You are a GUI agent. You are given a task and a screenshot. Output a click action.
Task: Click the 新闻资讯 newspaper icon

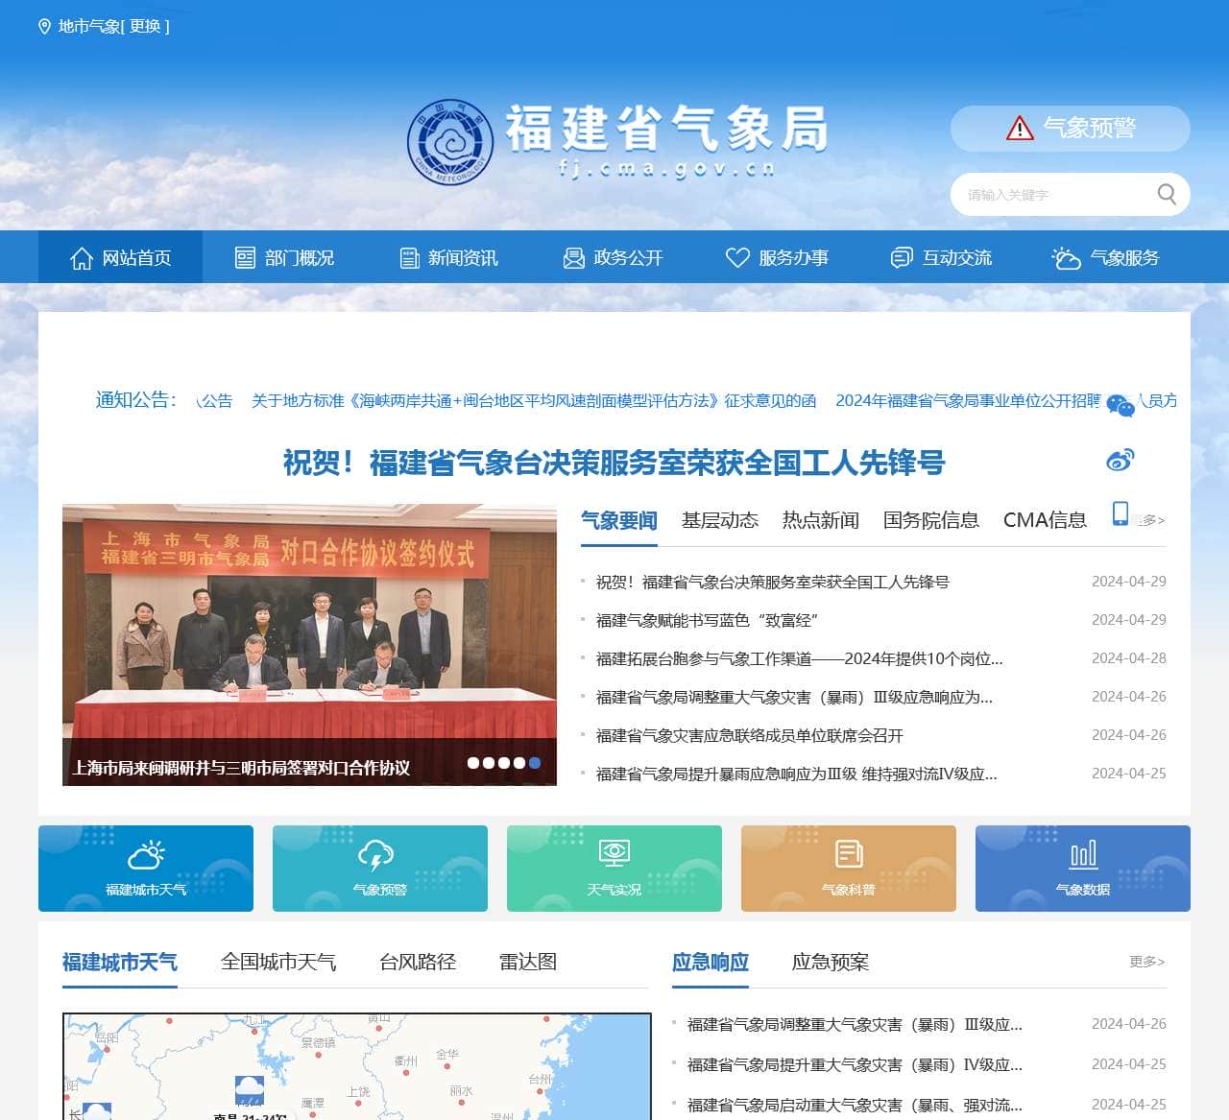[408, 257]
